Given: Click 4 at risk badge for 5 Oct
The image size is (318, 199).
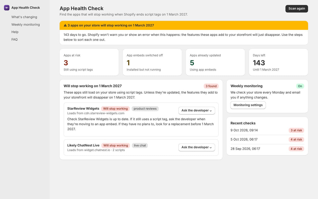Looking at the screenshot, I should coord(296,140).
